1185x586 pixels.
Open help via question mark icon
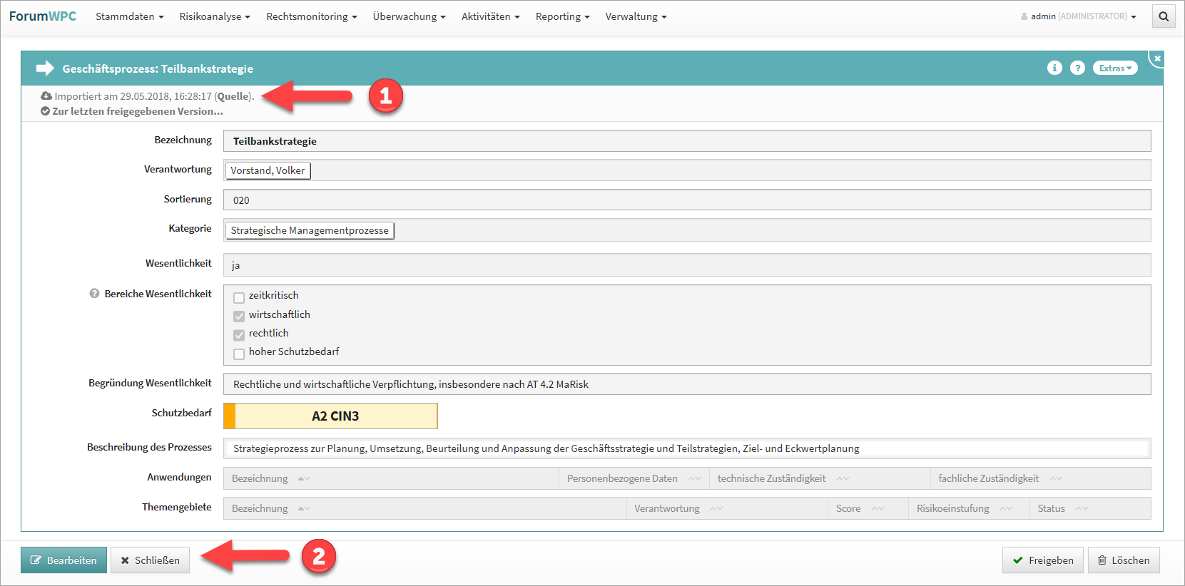pyautogui.click(x=1077, y=68)
